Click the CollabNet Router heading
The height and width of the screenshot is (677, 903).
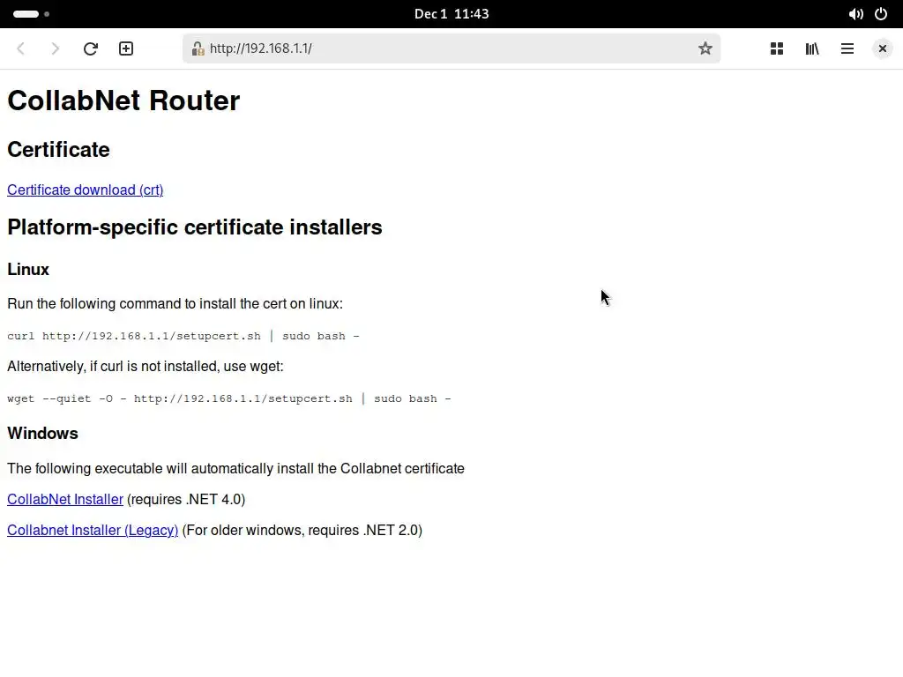point(123,100)
